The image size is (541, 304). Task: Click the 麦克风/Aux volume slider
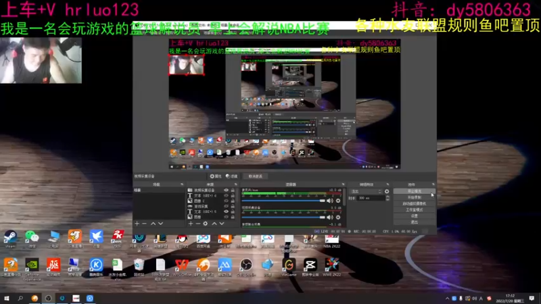tap(283, 201)
